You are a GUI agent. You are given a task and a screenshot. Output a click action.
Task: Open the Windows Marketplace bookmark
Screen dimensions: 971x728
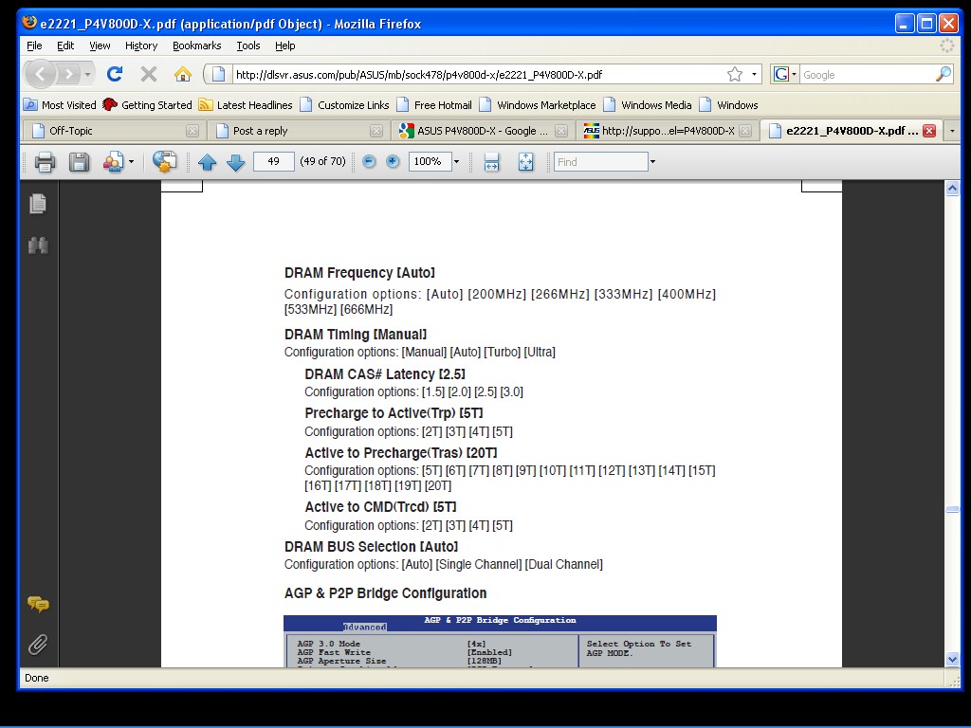pyautogui.click(x=538, y=104)
